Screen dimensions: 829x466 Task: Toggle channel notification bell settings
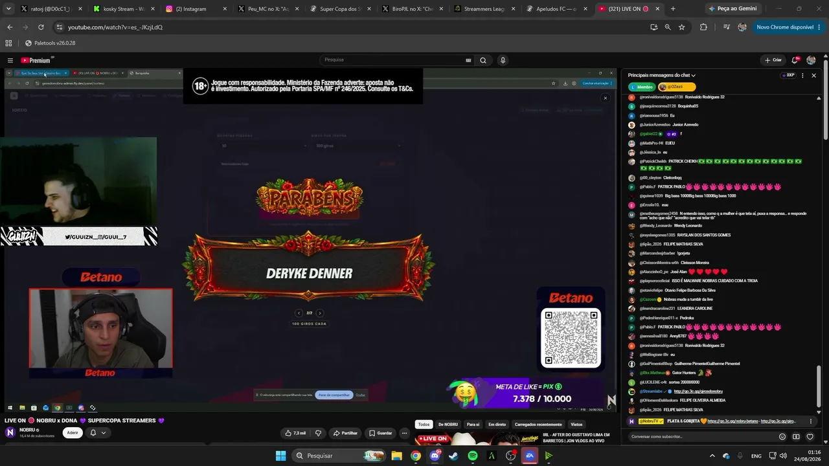tap(97, 433)
